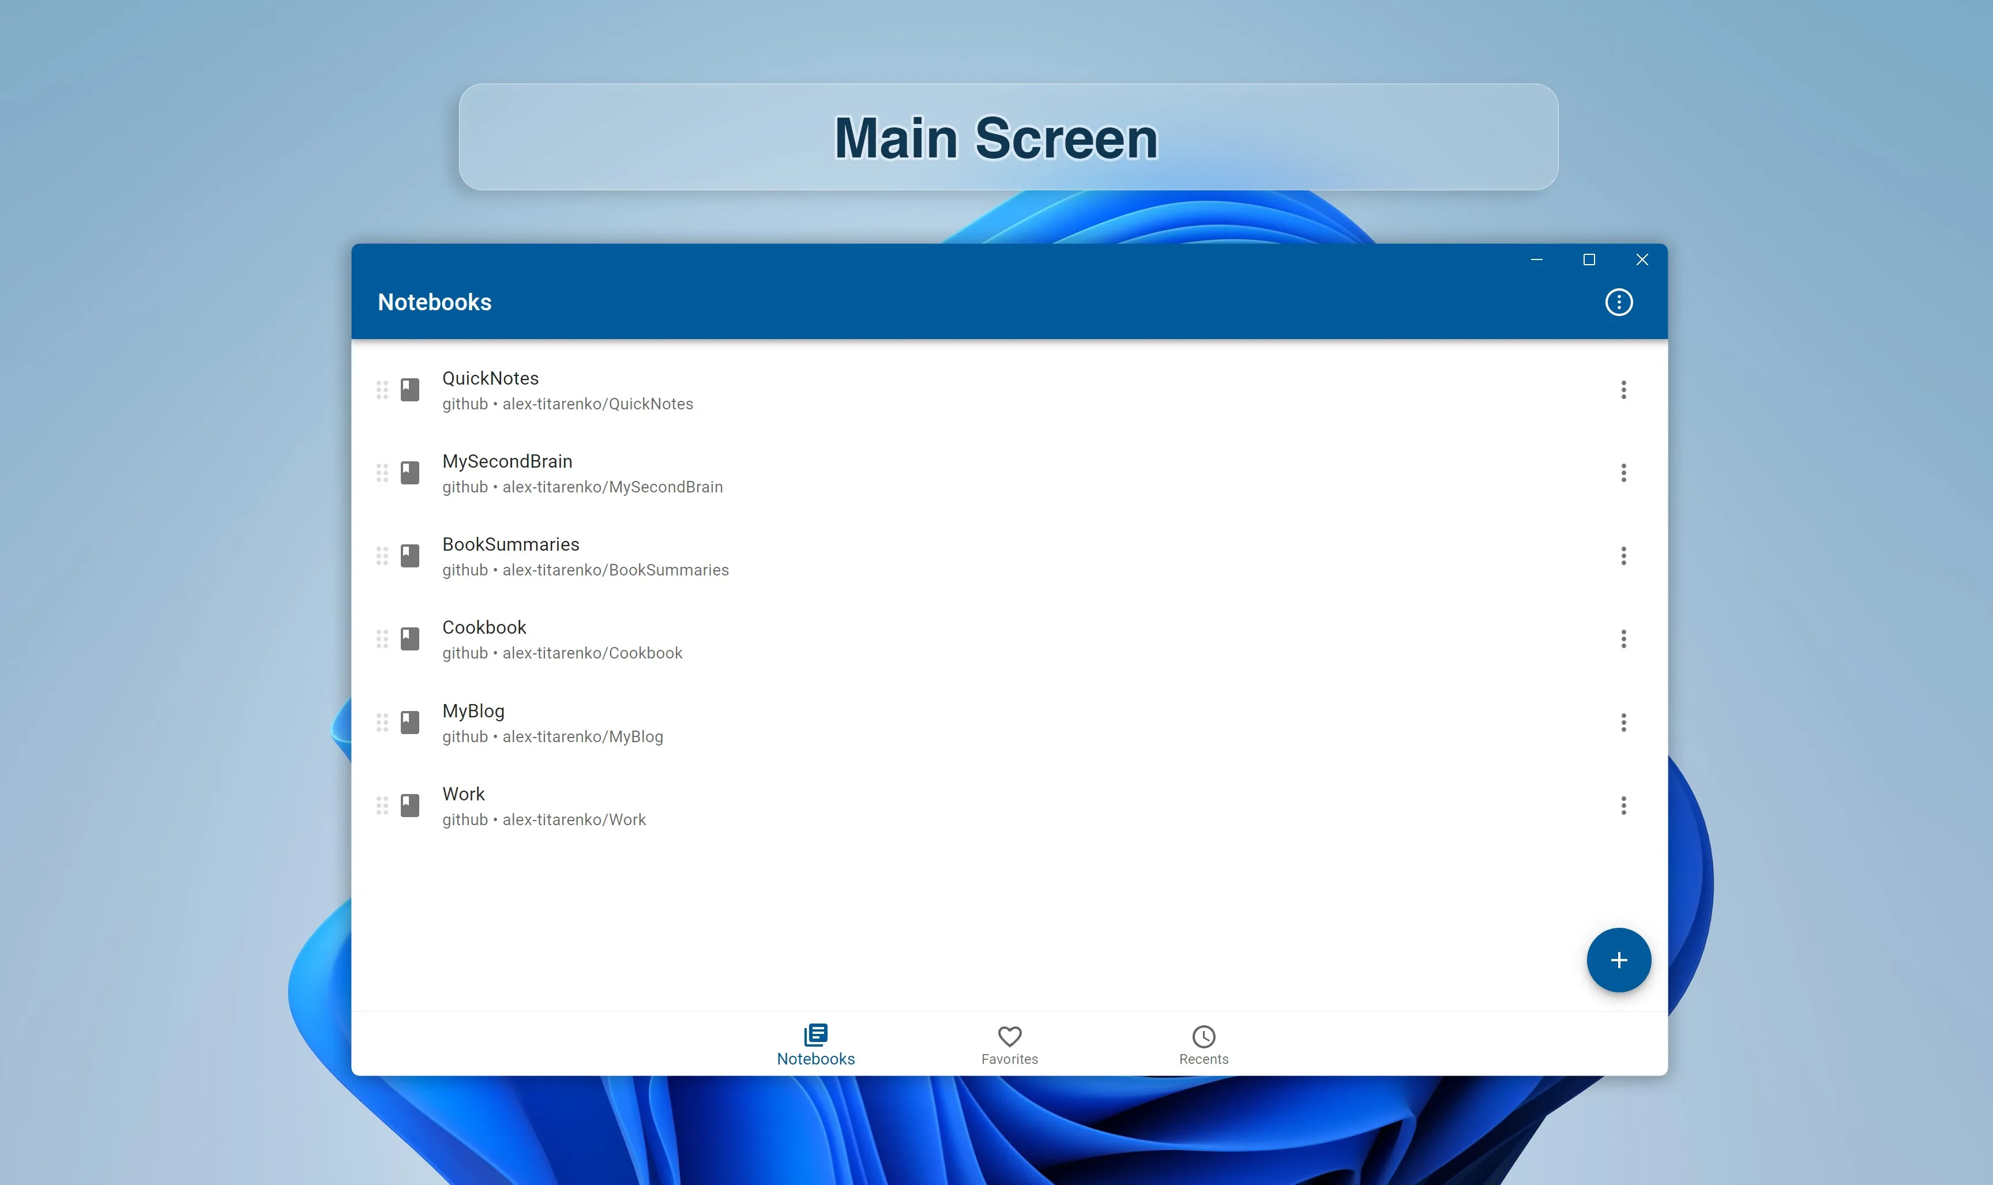Screen dimensions: 1993x1185
Task: Click the drag handle for Cookbook
Action: (382, 639)
